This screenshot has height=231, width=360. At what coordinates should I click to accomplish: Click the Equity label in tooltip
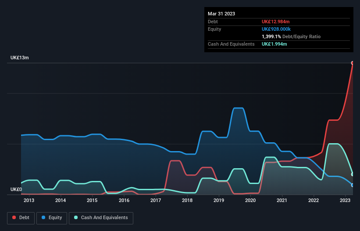click(x=214, y=29)
